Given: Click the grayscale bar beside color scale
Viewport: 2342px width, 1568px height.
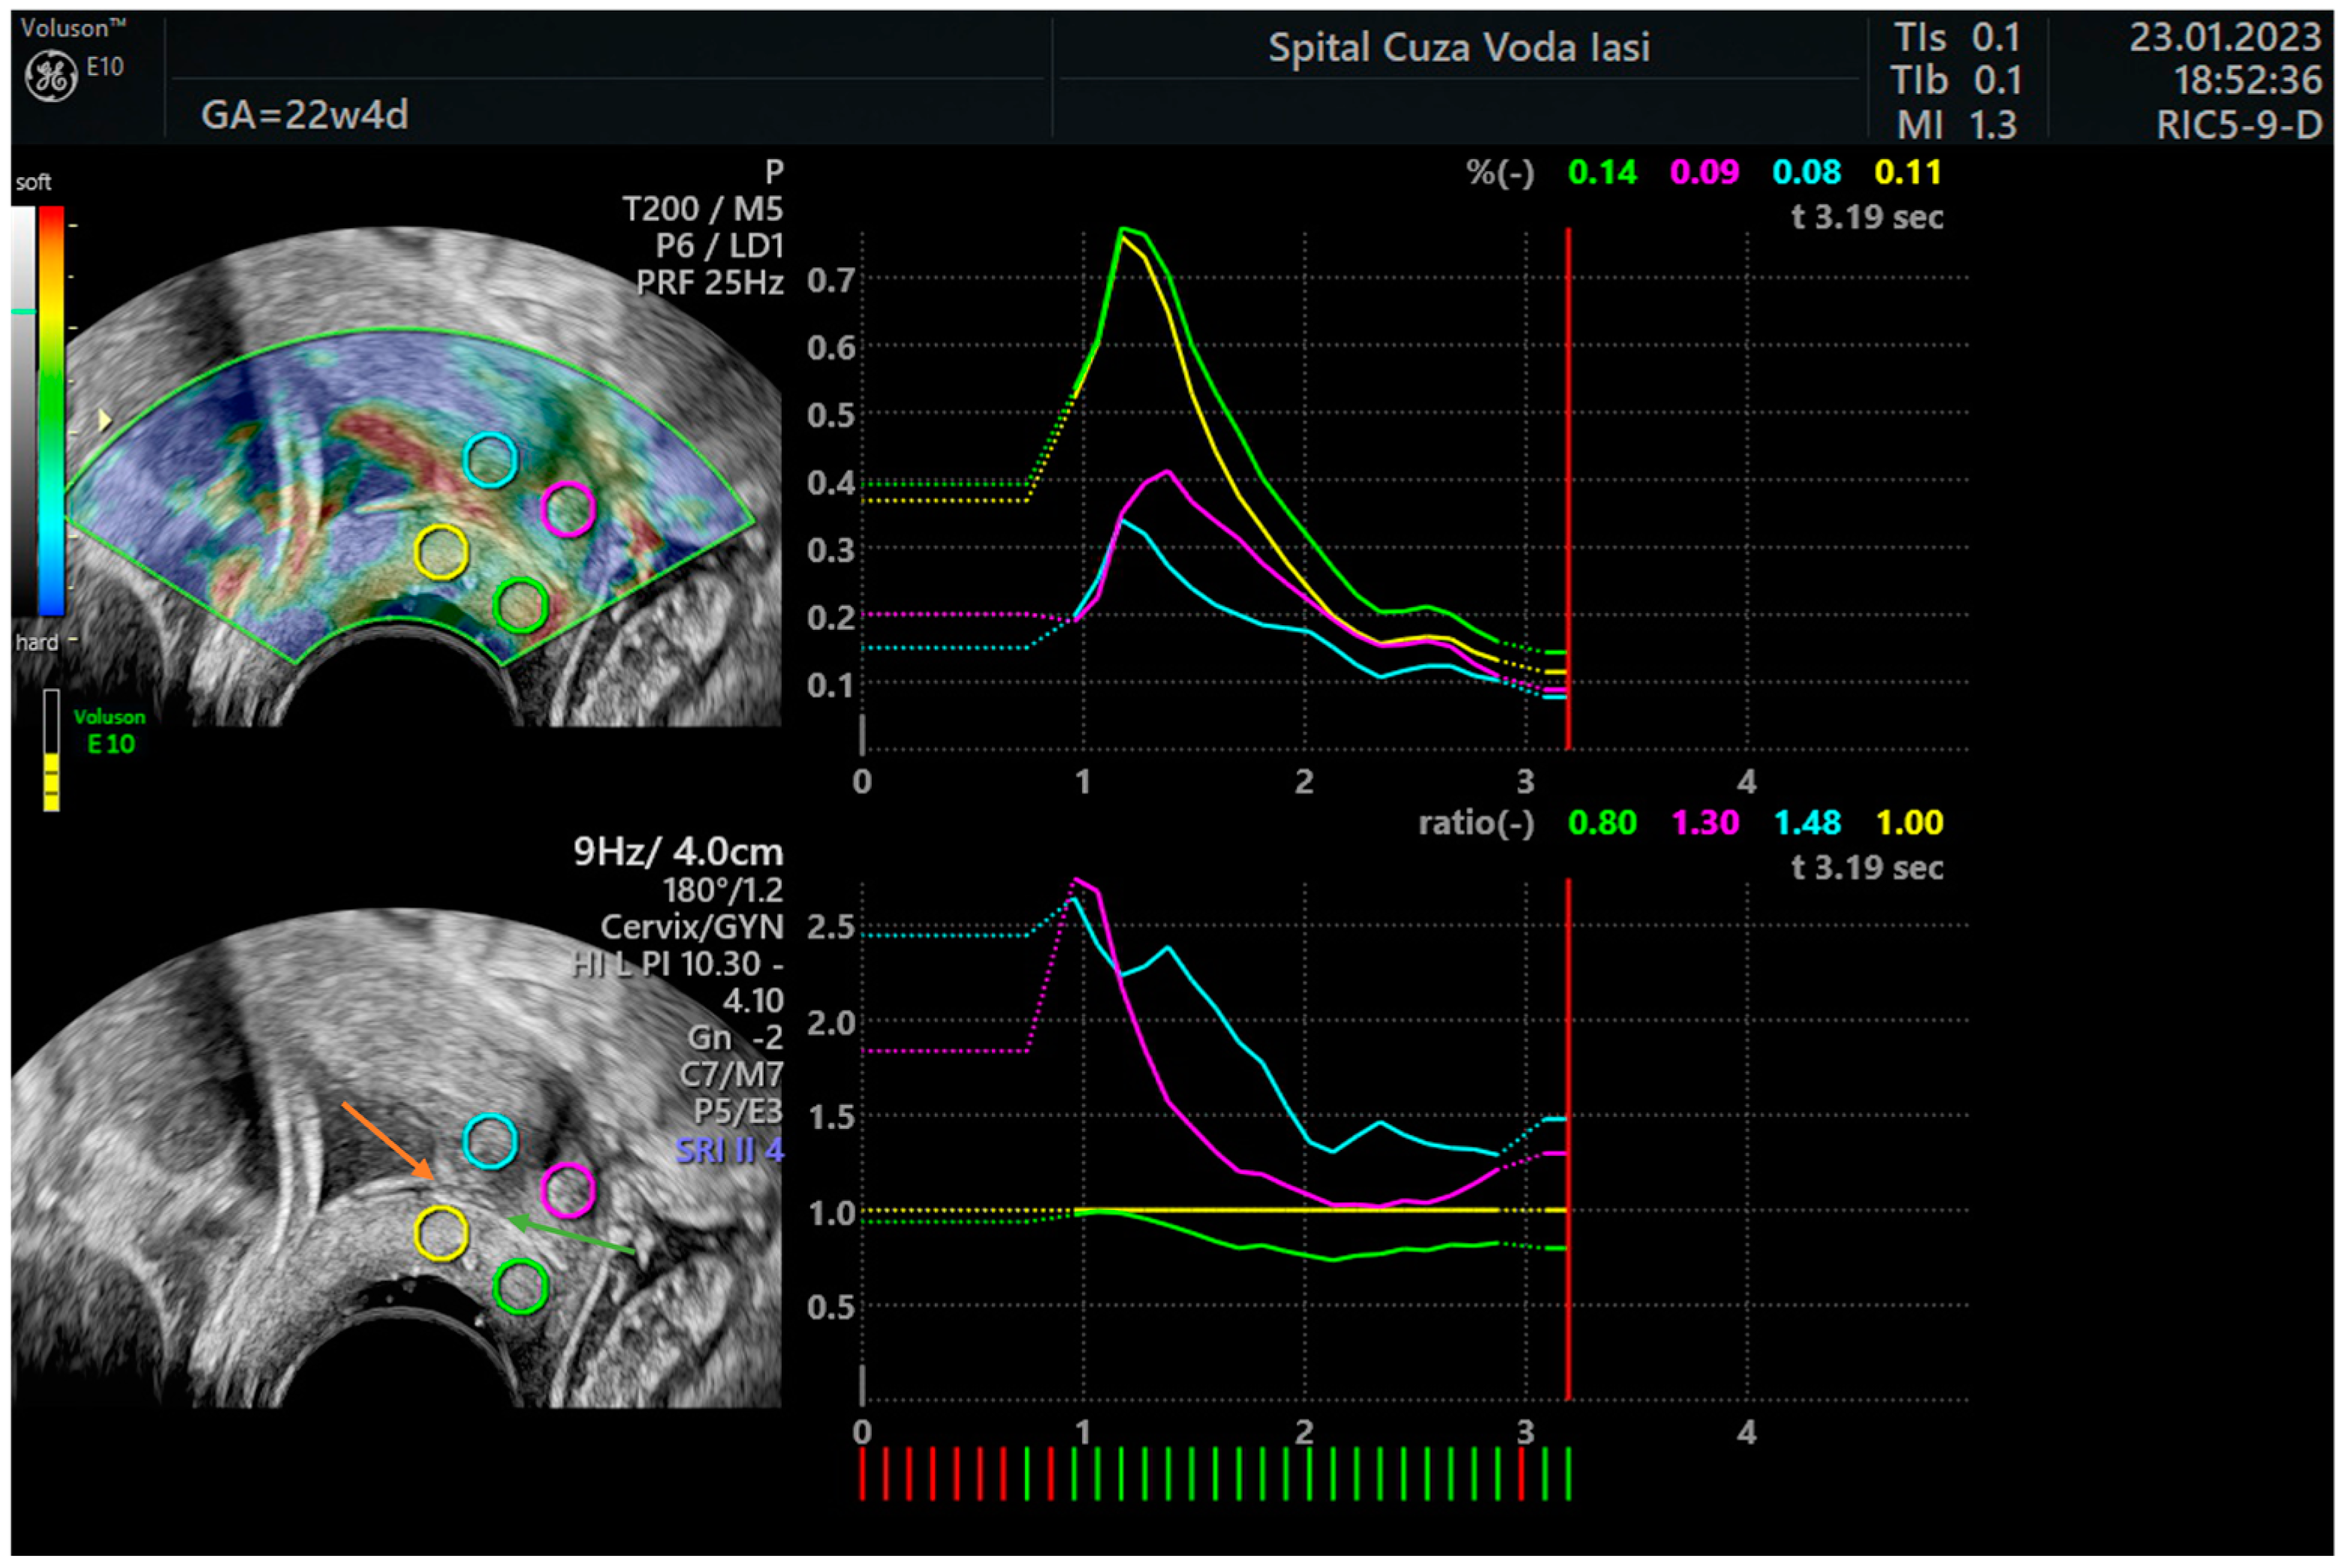Looking at the screenshot, I should click(23, 410).
